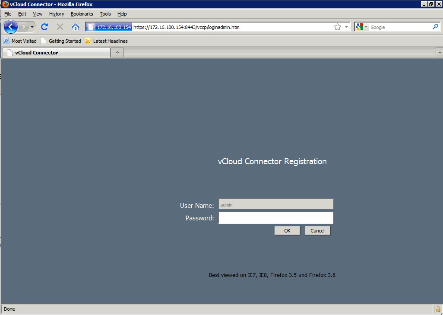Open the back/forward history dropdown arrow
Viewport: 443px width, 315px height.
point(32,27)
